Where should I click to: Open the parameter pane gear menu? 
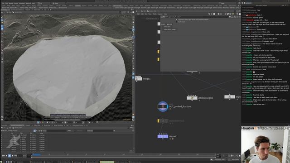pyautogui.click(x=230, y=17)
